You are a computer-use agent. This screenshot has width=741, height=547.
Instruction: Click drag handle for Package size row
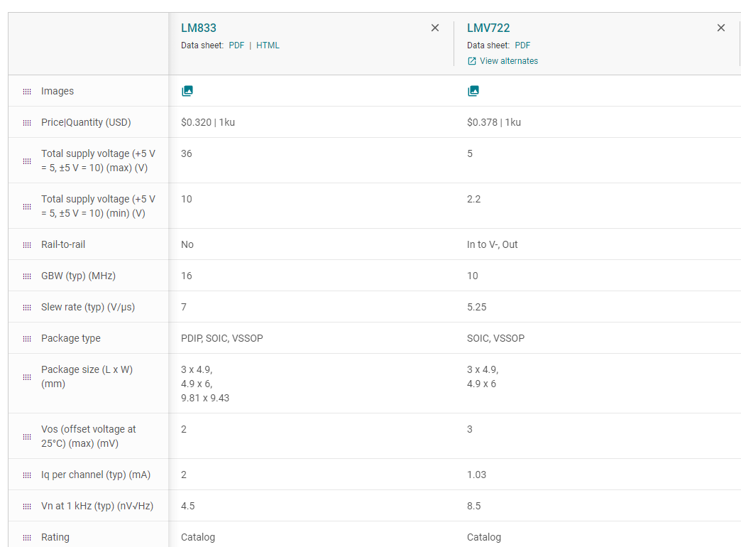point(27,377)
